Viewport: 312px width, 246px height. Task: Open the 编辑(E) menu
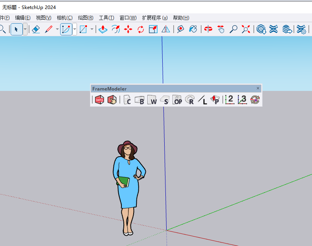point(23,18)
